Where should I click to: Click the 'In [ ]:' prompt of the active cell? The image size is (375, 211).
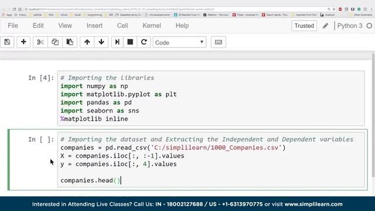coord(41,139)
